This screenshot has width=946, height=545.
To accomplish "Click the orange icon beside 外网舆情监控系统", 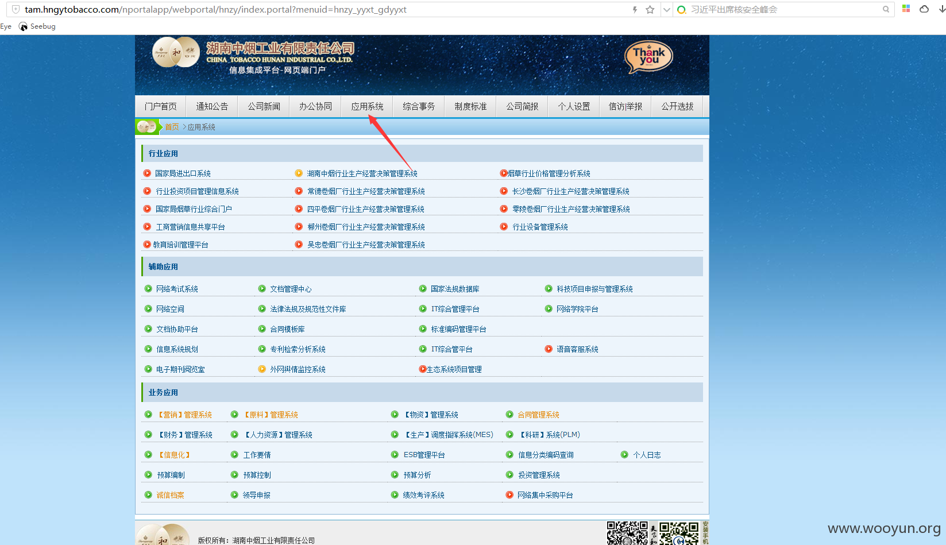I will pyautogui.click(x=262, y=369).
